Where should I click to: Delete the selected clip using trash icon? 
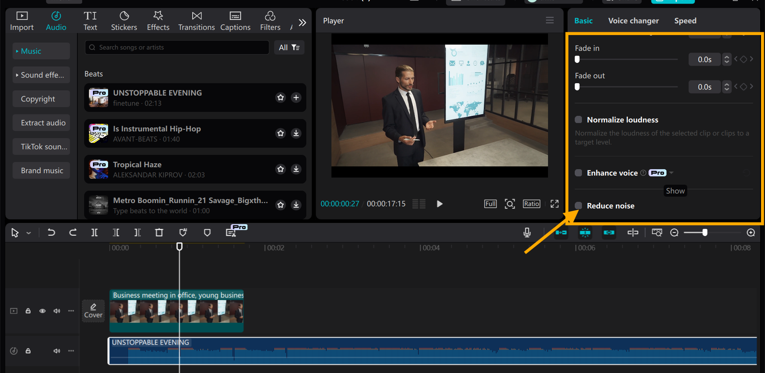tap(159, 232)
